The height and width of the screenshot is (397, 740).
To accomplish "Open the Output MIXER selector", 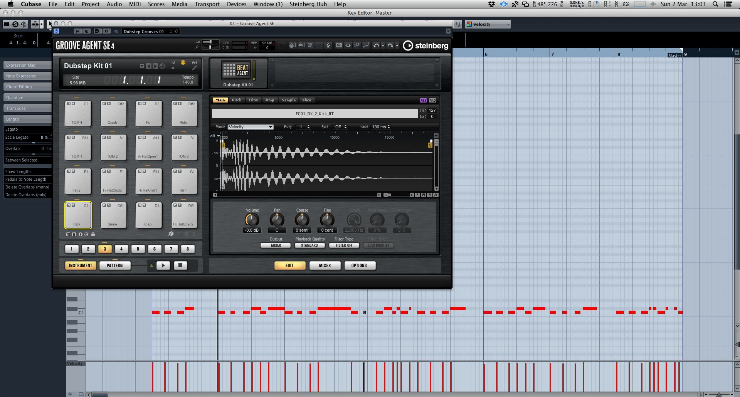I will pyautogui.click(x=276, y=246).
